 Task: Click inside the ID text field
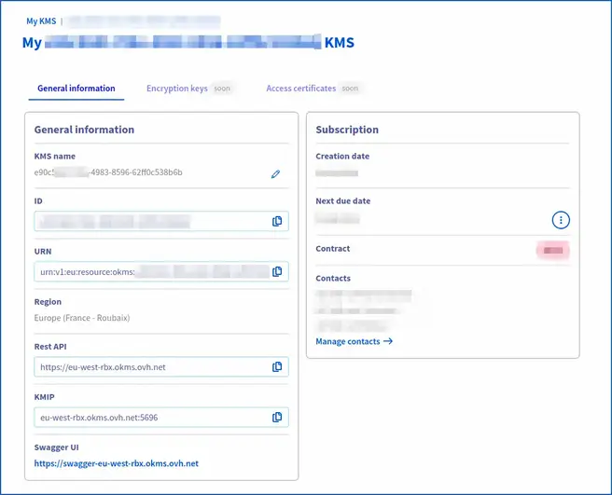tap(149, 221)
